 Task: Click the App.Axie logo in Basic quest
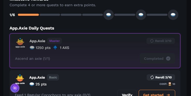(20, 79)
